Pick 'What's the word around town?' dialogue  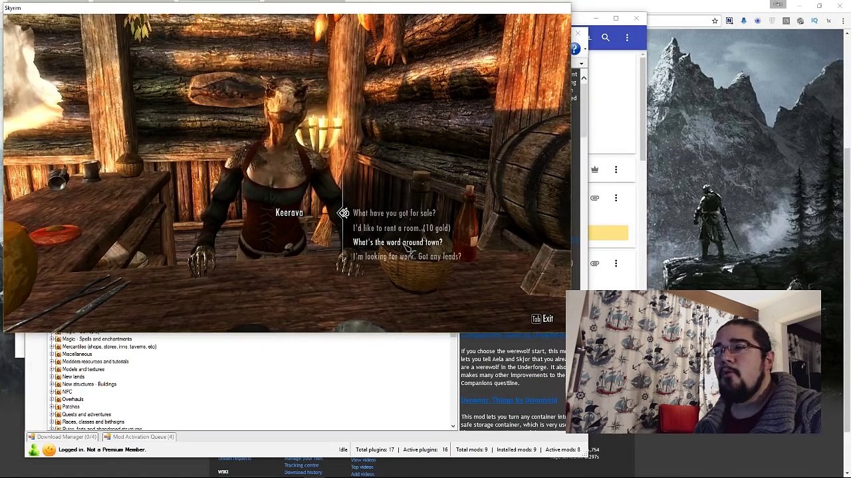pyautogui.click(x=398, y=242)
